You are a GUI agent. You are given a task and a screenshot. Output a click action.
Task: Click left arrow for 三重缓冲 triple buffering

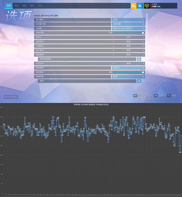click(x=114, y=46)
